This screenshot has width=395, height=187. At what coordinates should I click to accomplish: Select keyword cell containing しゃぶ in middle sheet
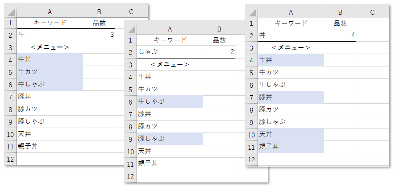[170, 52]
